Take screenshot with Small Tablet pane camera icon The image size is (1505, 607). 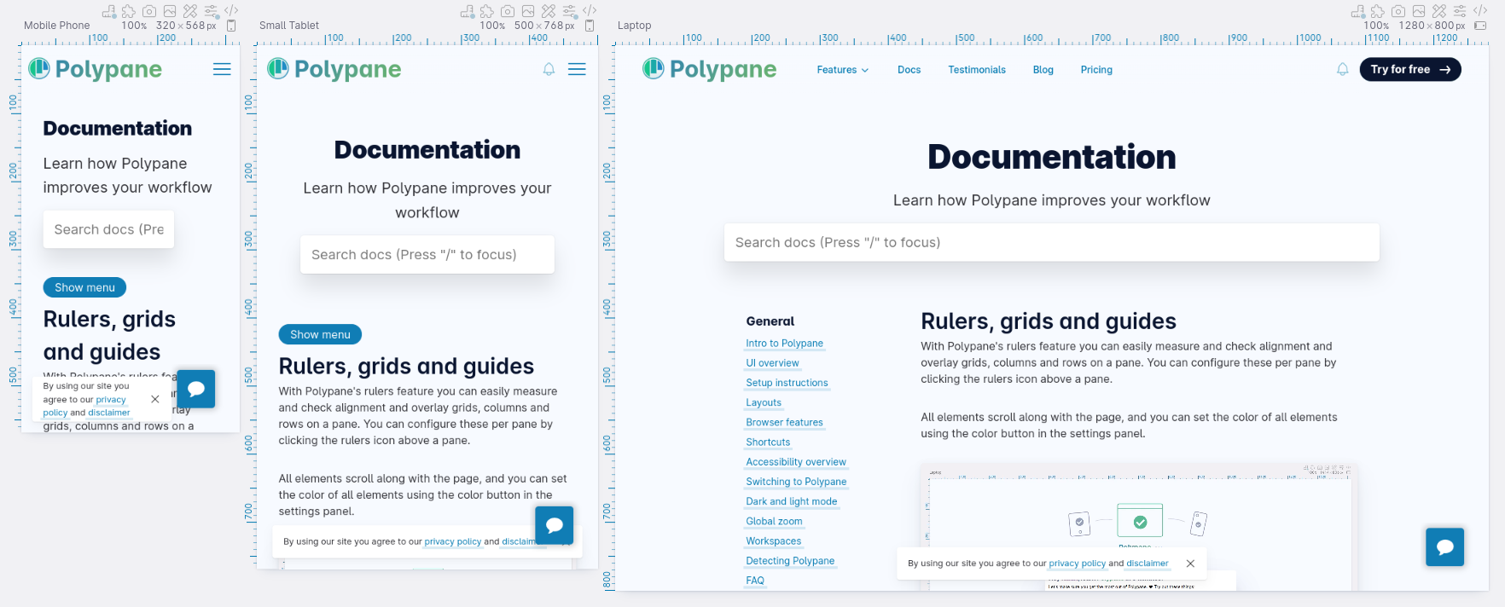(508, 11)
